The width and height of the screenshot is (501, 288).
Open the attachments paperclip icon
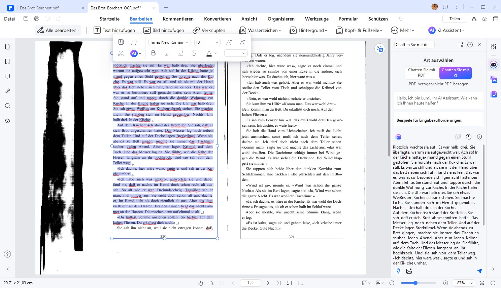[7, 91]
